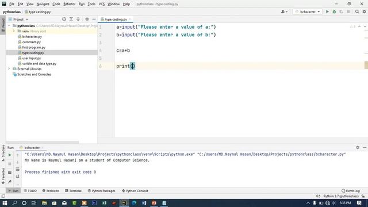This screenshot has height=207, width=368.
Task: Click the Debug bug icon in toolbar
Action: [334, 11]
